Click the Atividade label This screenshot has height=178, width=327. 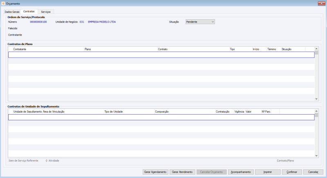[54, 161]
